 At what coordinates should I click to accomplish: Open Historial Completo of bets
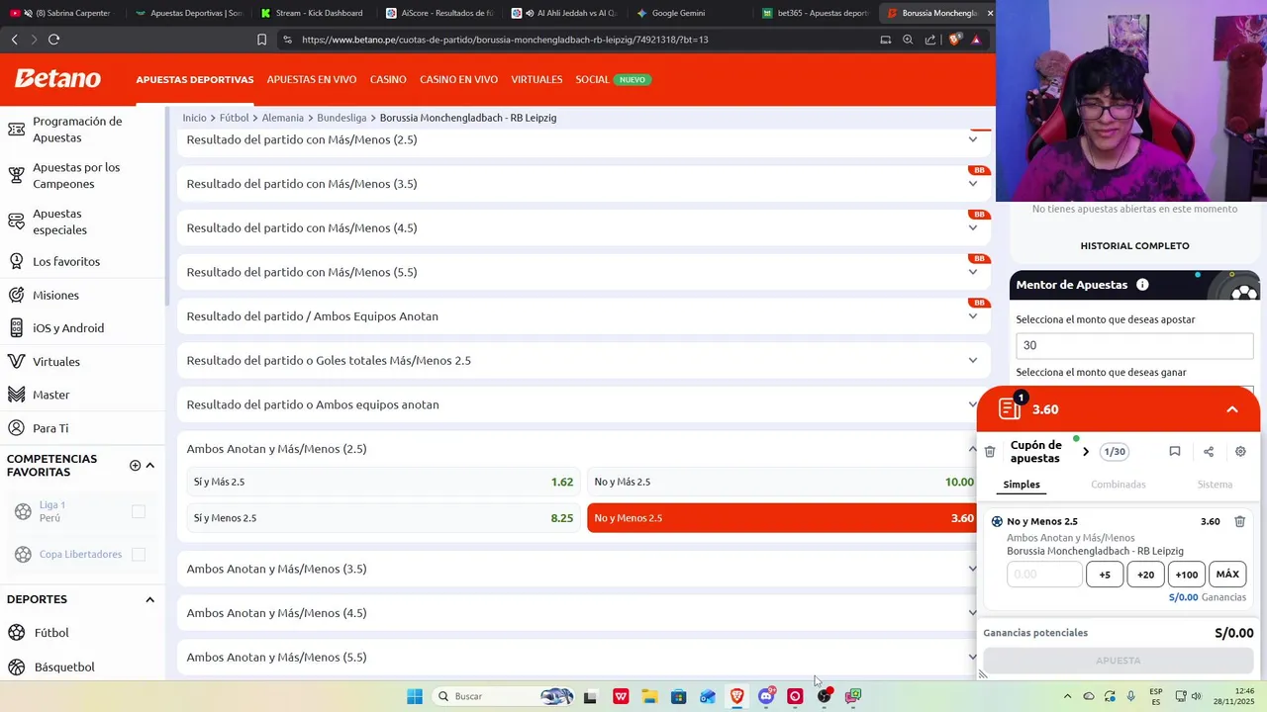[1134, 245]
